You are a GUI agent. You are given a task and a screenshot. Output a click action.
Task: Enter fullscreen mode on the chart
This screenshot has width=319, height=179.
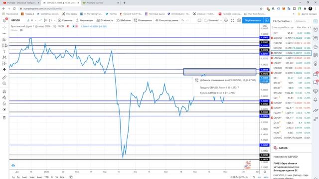[232, 20]
